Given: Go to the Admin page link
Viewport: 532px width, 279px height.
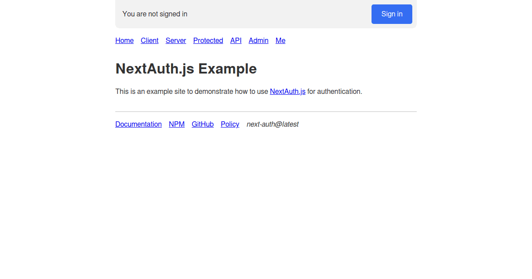Looking at the screenshot, I should (x=258, y=41).
